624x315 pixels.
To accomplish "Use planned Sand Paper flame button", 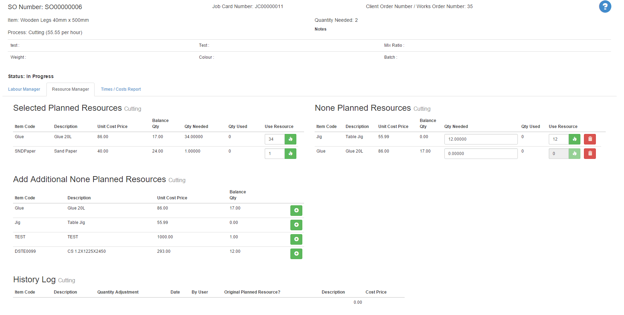I will pos(290,154).
